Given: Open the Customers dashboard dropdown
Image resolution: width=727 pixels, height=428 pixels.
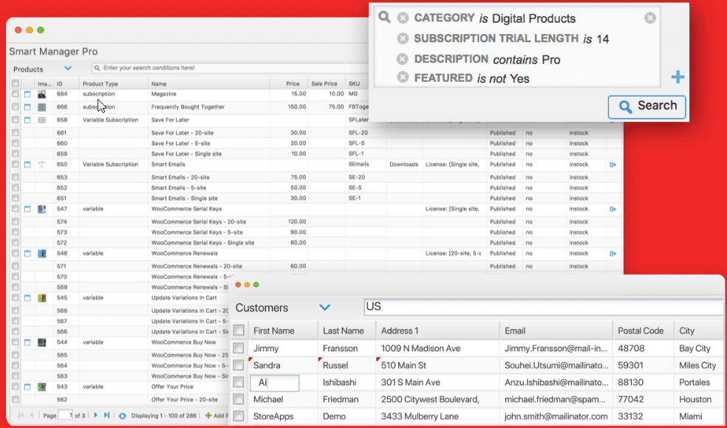Looking at the screenshot, I should [324, 307].
